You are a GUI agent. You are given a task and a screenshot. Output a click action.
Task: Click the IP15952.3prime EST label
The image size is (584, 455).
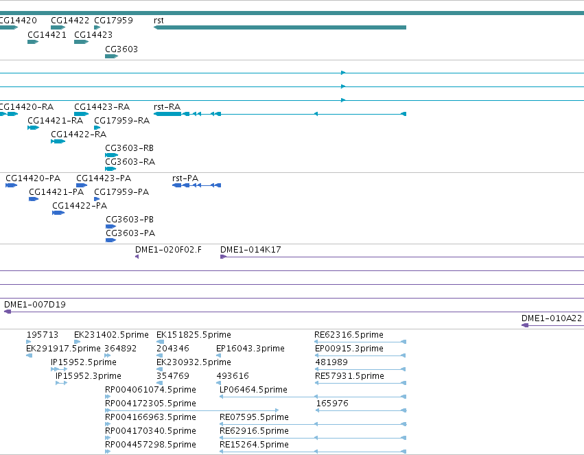pos(89,377)
